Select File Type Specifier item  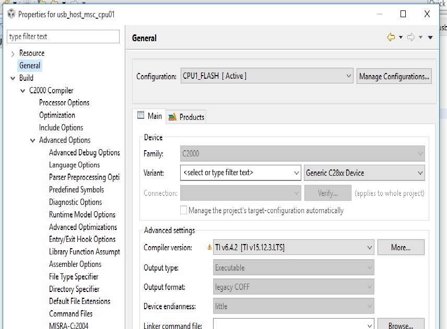(x=74, y=277)
